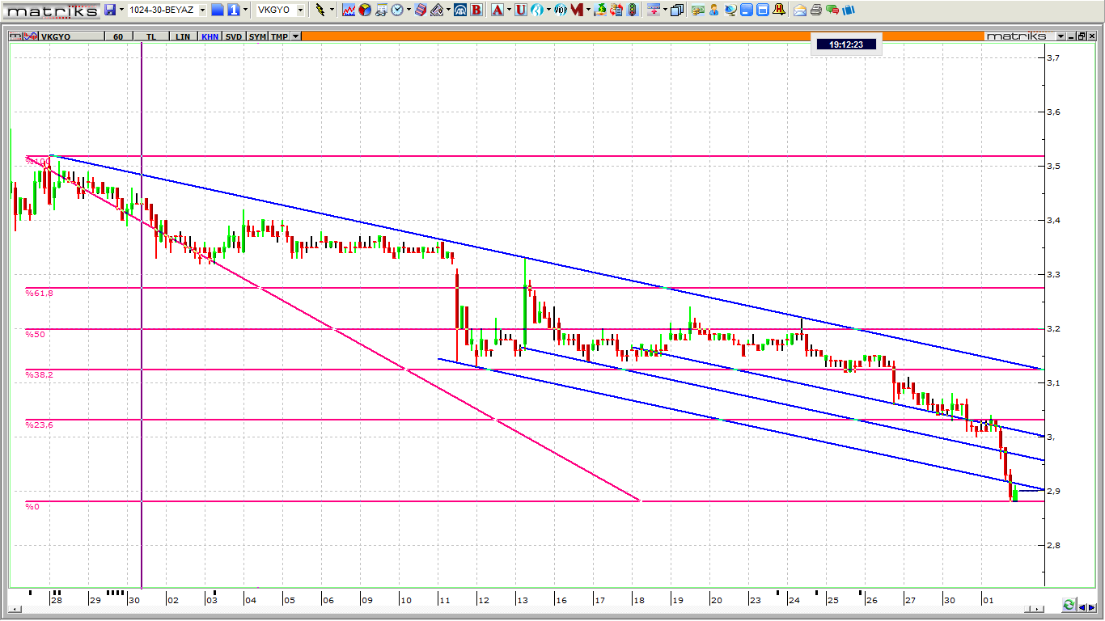Click the save (floppy disk) icon

(111, 10)
